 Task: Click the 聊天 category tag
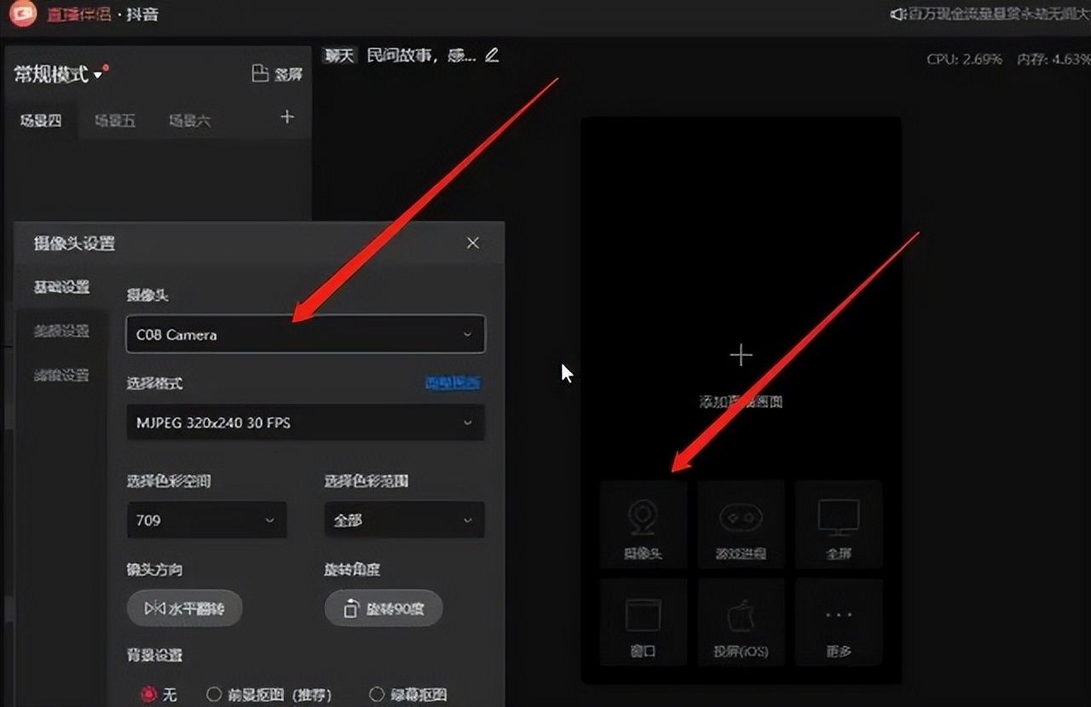339,55
